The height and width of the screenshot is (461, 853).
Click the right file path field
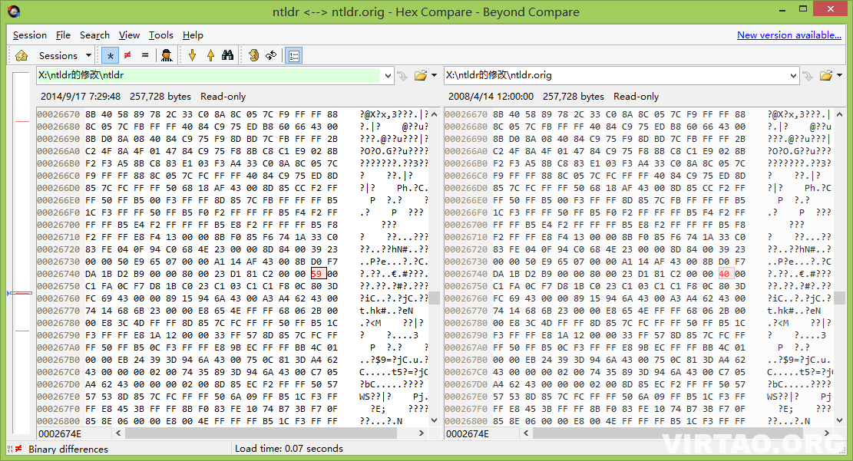point(616,75)
